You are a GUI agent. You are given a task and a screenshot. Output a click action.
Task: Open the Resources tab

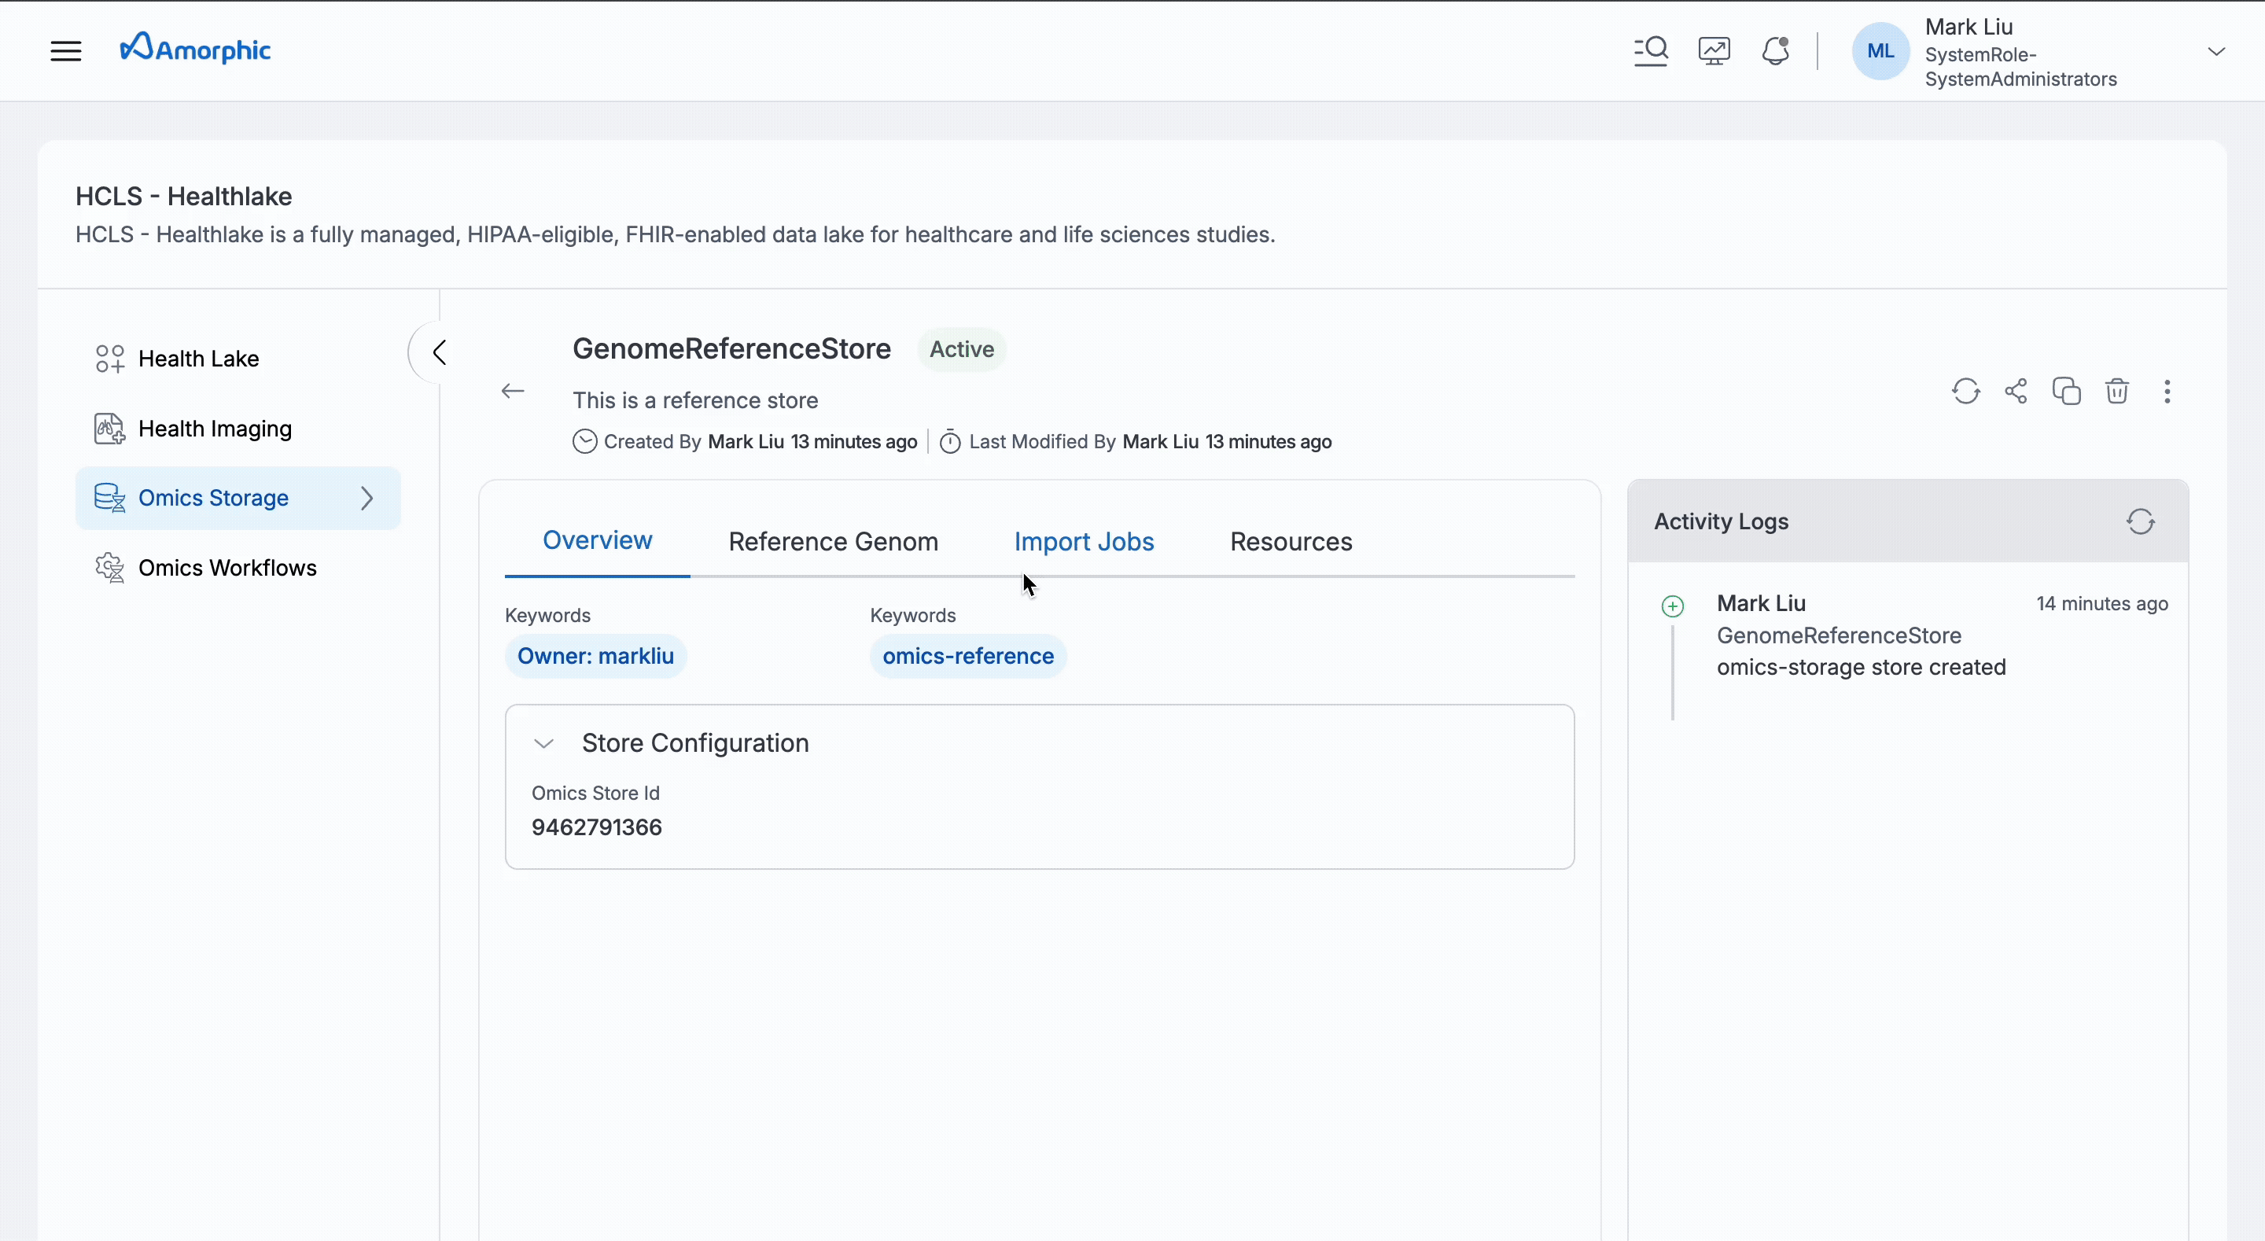click(x=1290, y=542)
